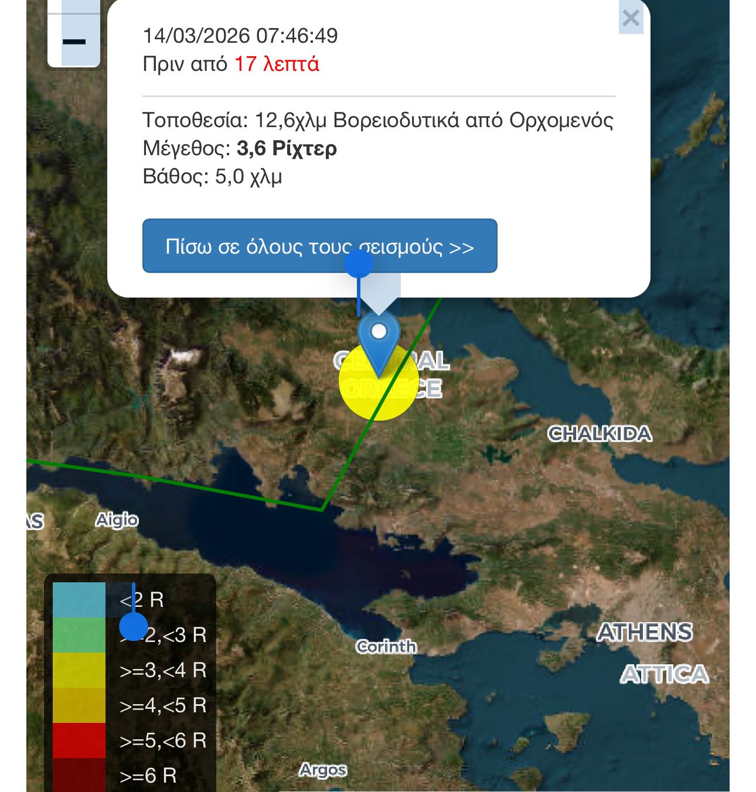Click the dark red >=6 R legend swatch

tap(79, 774)
